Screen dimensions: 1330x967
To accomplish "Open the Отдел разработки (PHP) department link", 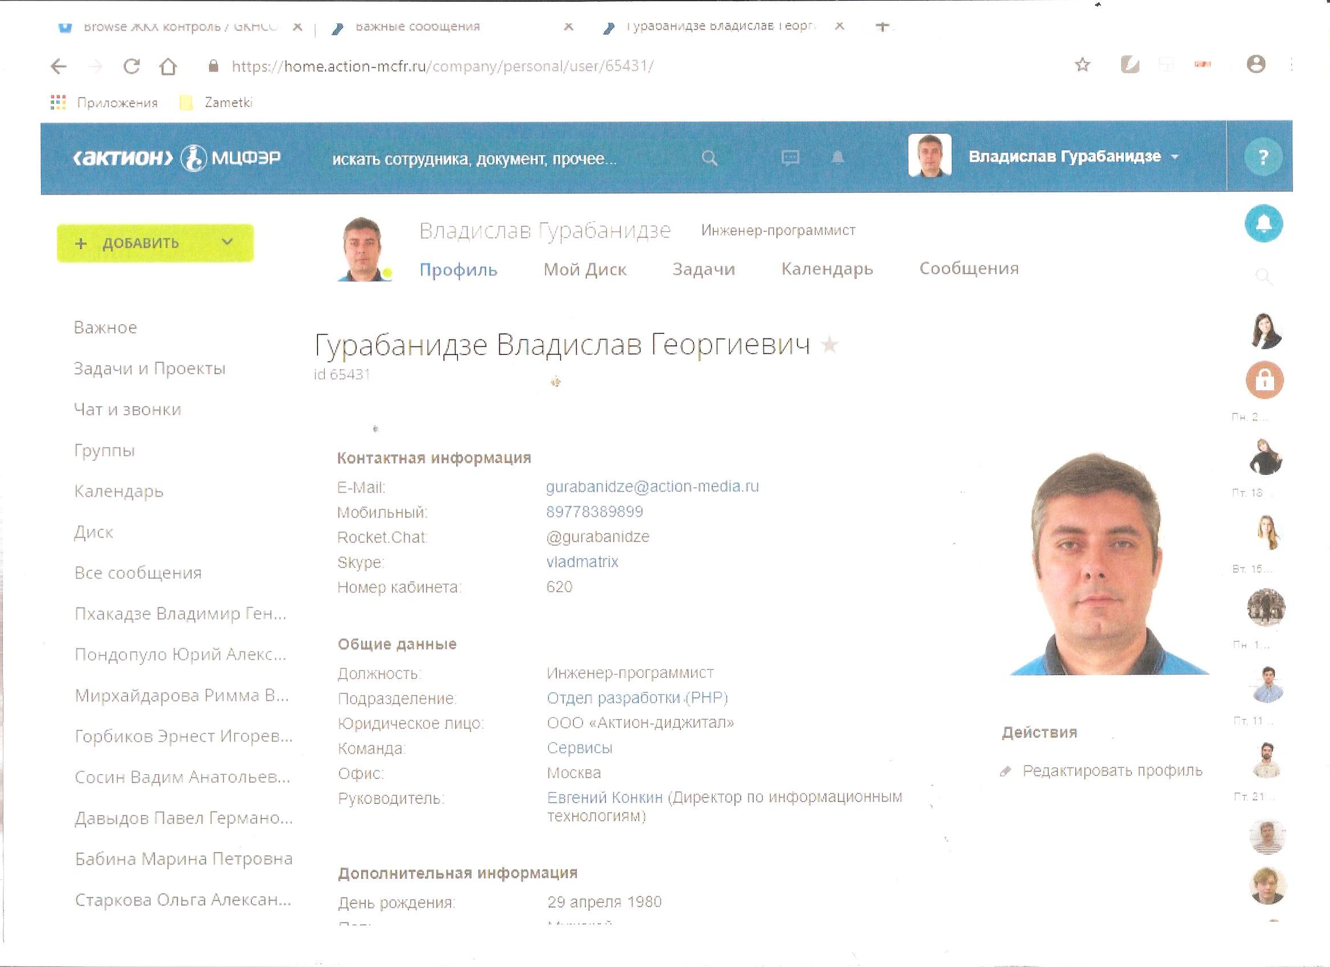I will [637, 698].
